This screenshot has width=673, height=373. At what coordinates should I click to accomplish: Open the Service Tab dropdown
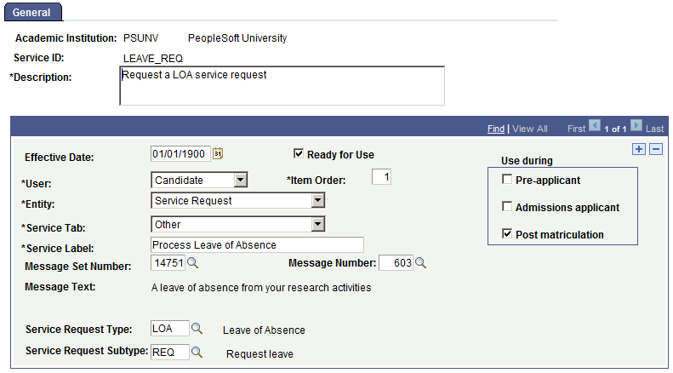click(x=317, y=225)
